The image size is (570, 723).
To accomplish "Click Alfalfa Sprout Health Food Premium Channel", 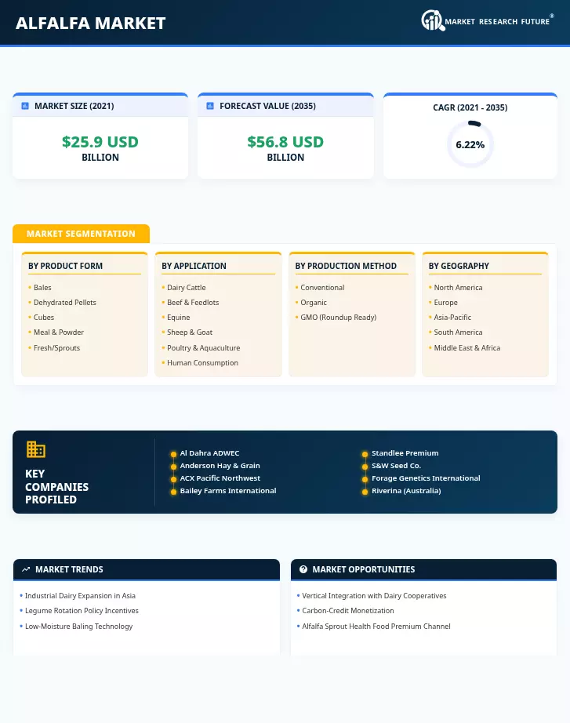I will [x=376, y=627].
